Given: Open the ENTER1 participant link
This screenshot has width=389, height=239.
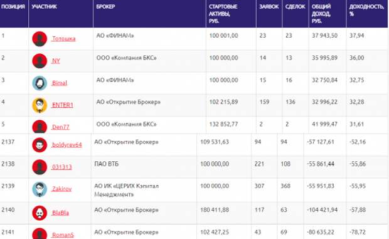Looking at the screenshot, I should point(62,105).
